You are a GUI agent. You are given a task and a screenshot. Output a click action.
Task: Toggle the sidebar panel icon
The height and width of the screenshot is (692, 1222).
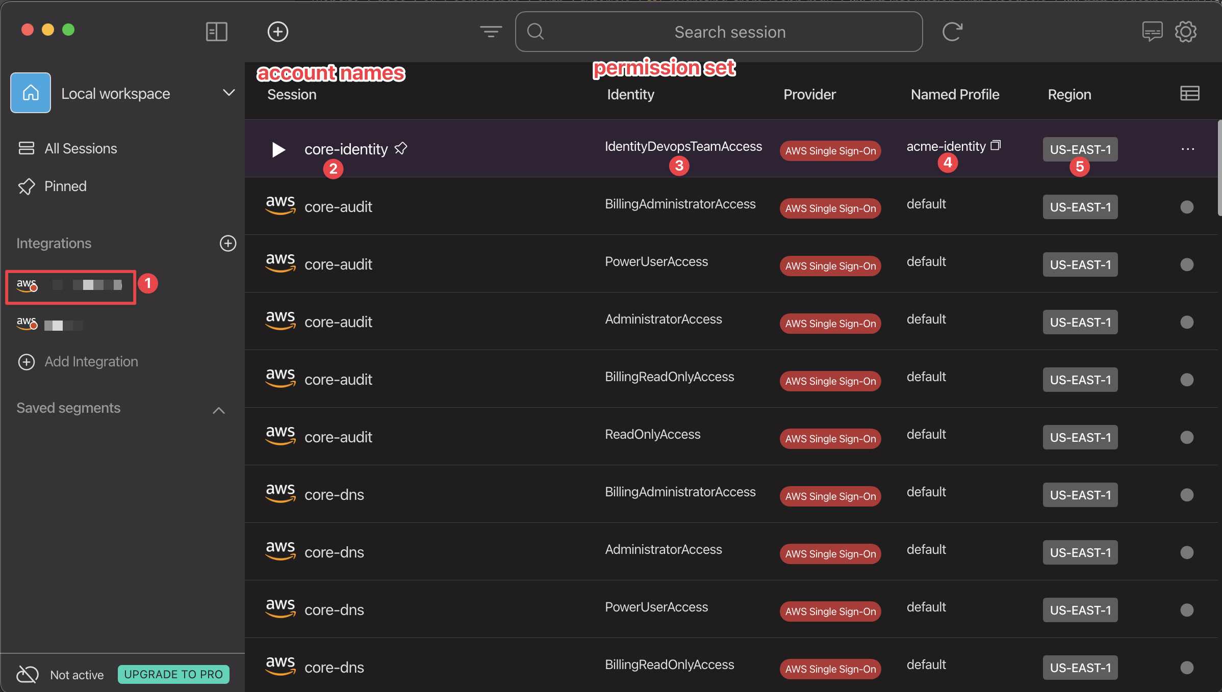click(x=216, y=32)
